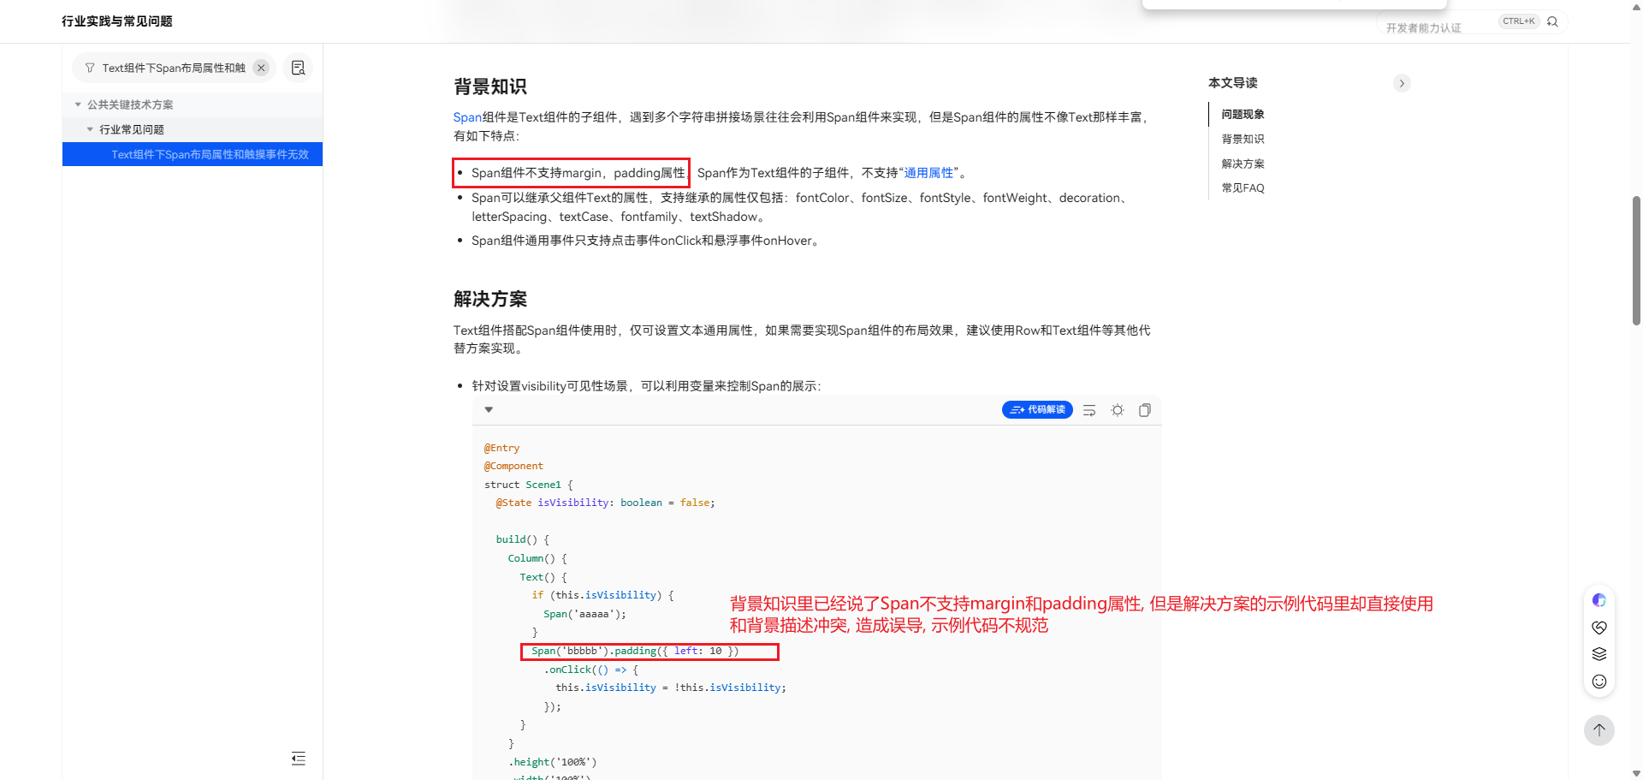Open the Span component link
Viewport: 1643px width, 780px height.
coord(467,117)
